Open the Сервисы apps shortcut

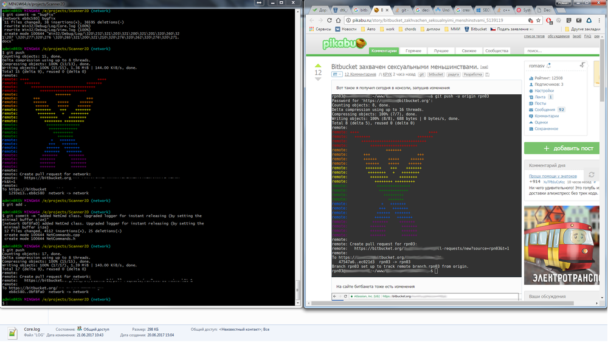[320, 29]
